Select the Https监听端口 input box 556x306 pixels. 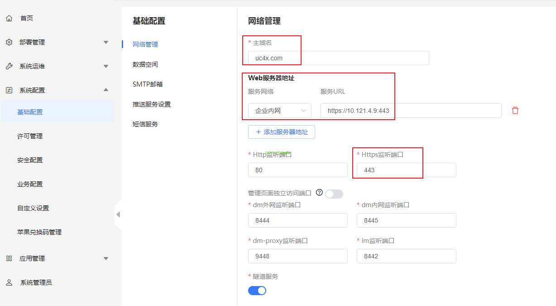pos(406,170)
